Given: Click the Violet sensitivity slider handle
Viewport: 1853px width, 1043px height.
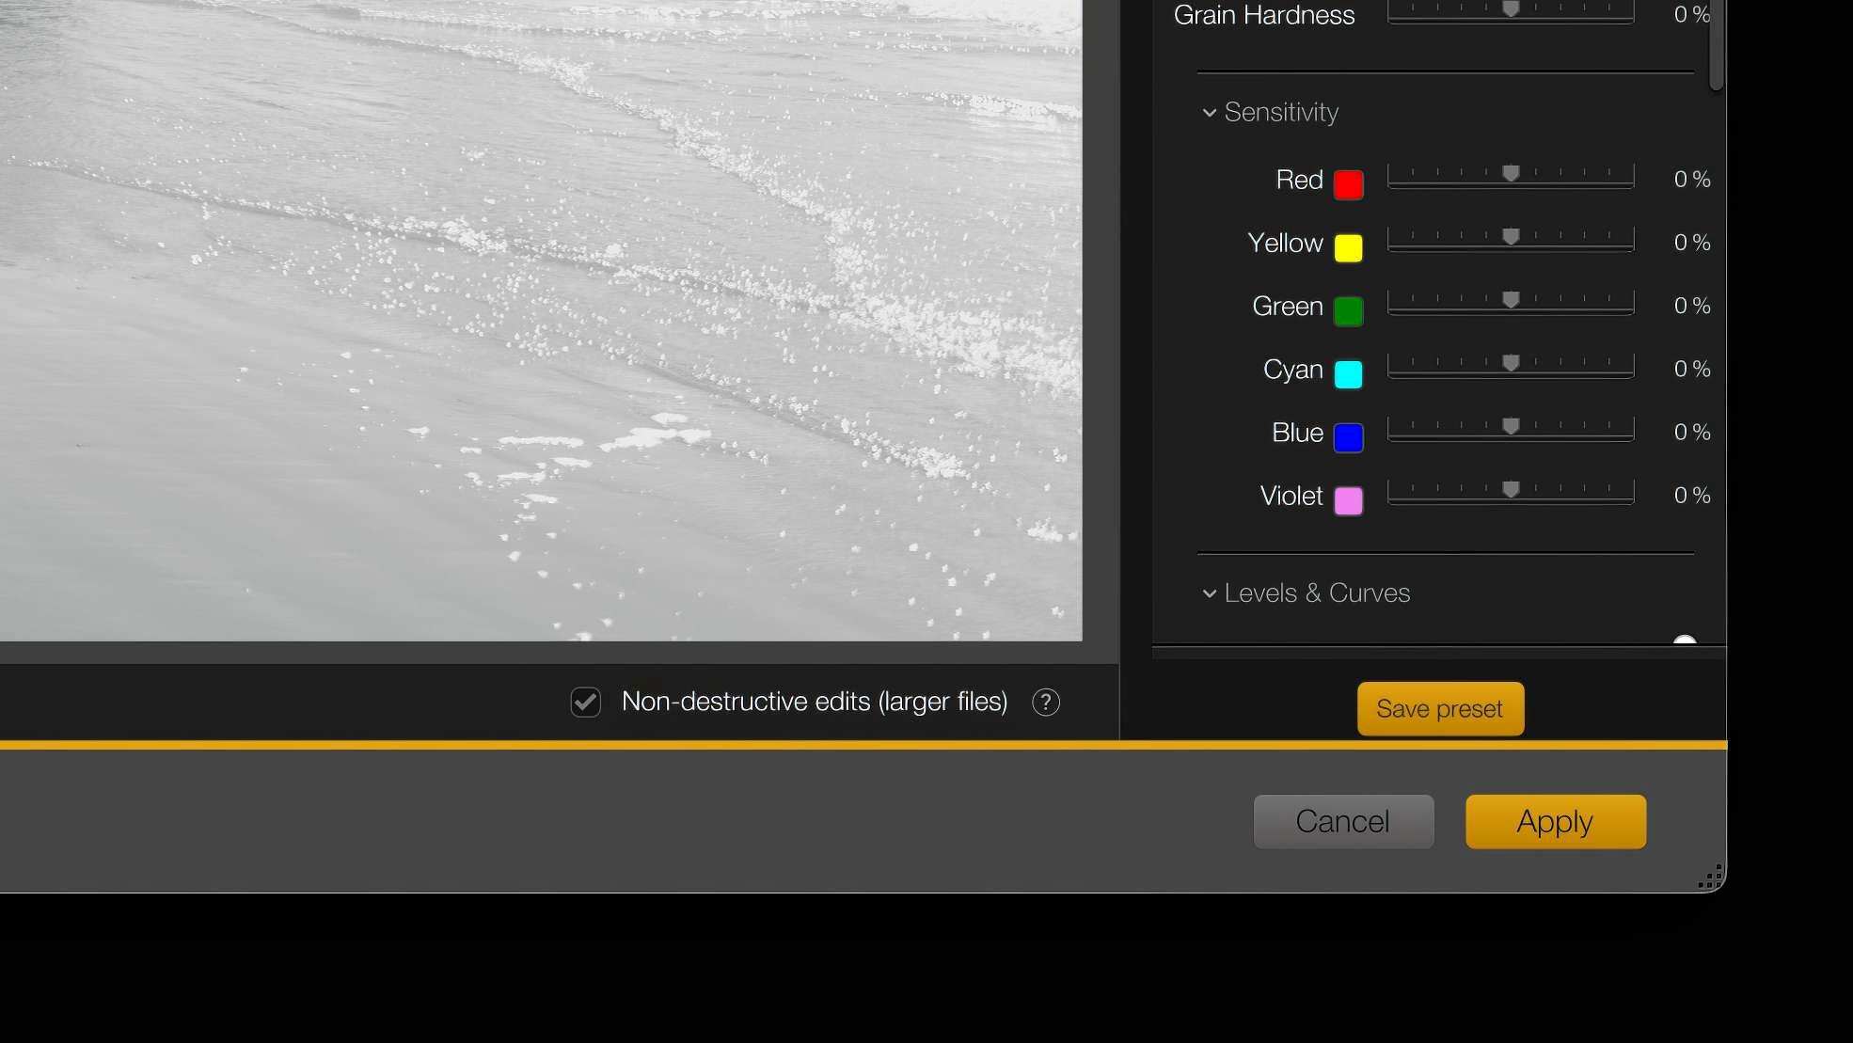Looking at the screenshot, I should coord(1512,489).
